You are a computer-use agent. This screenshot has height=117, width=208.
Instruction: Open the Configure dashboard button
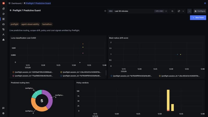click(x=200, y=11)
